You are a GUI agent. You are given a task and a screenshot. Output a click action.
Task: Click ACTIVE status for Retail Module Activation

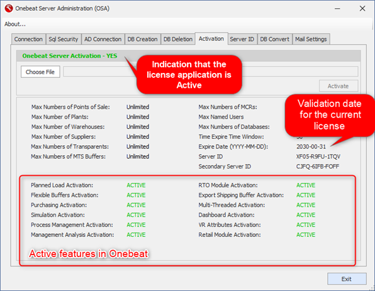[306, 235]
